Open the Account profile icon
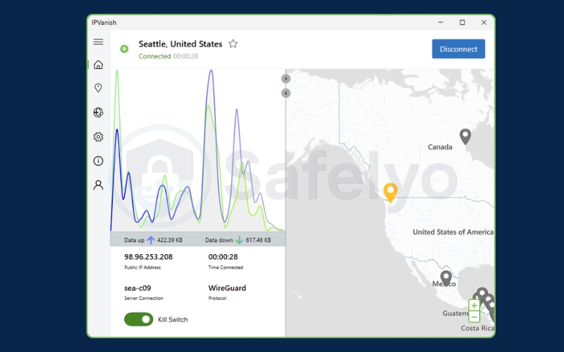The image size is (564, 352). coord(98,185)
